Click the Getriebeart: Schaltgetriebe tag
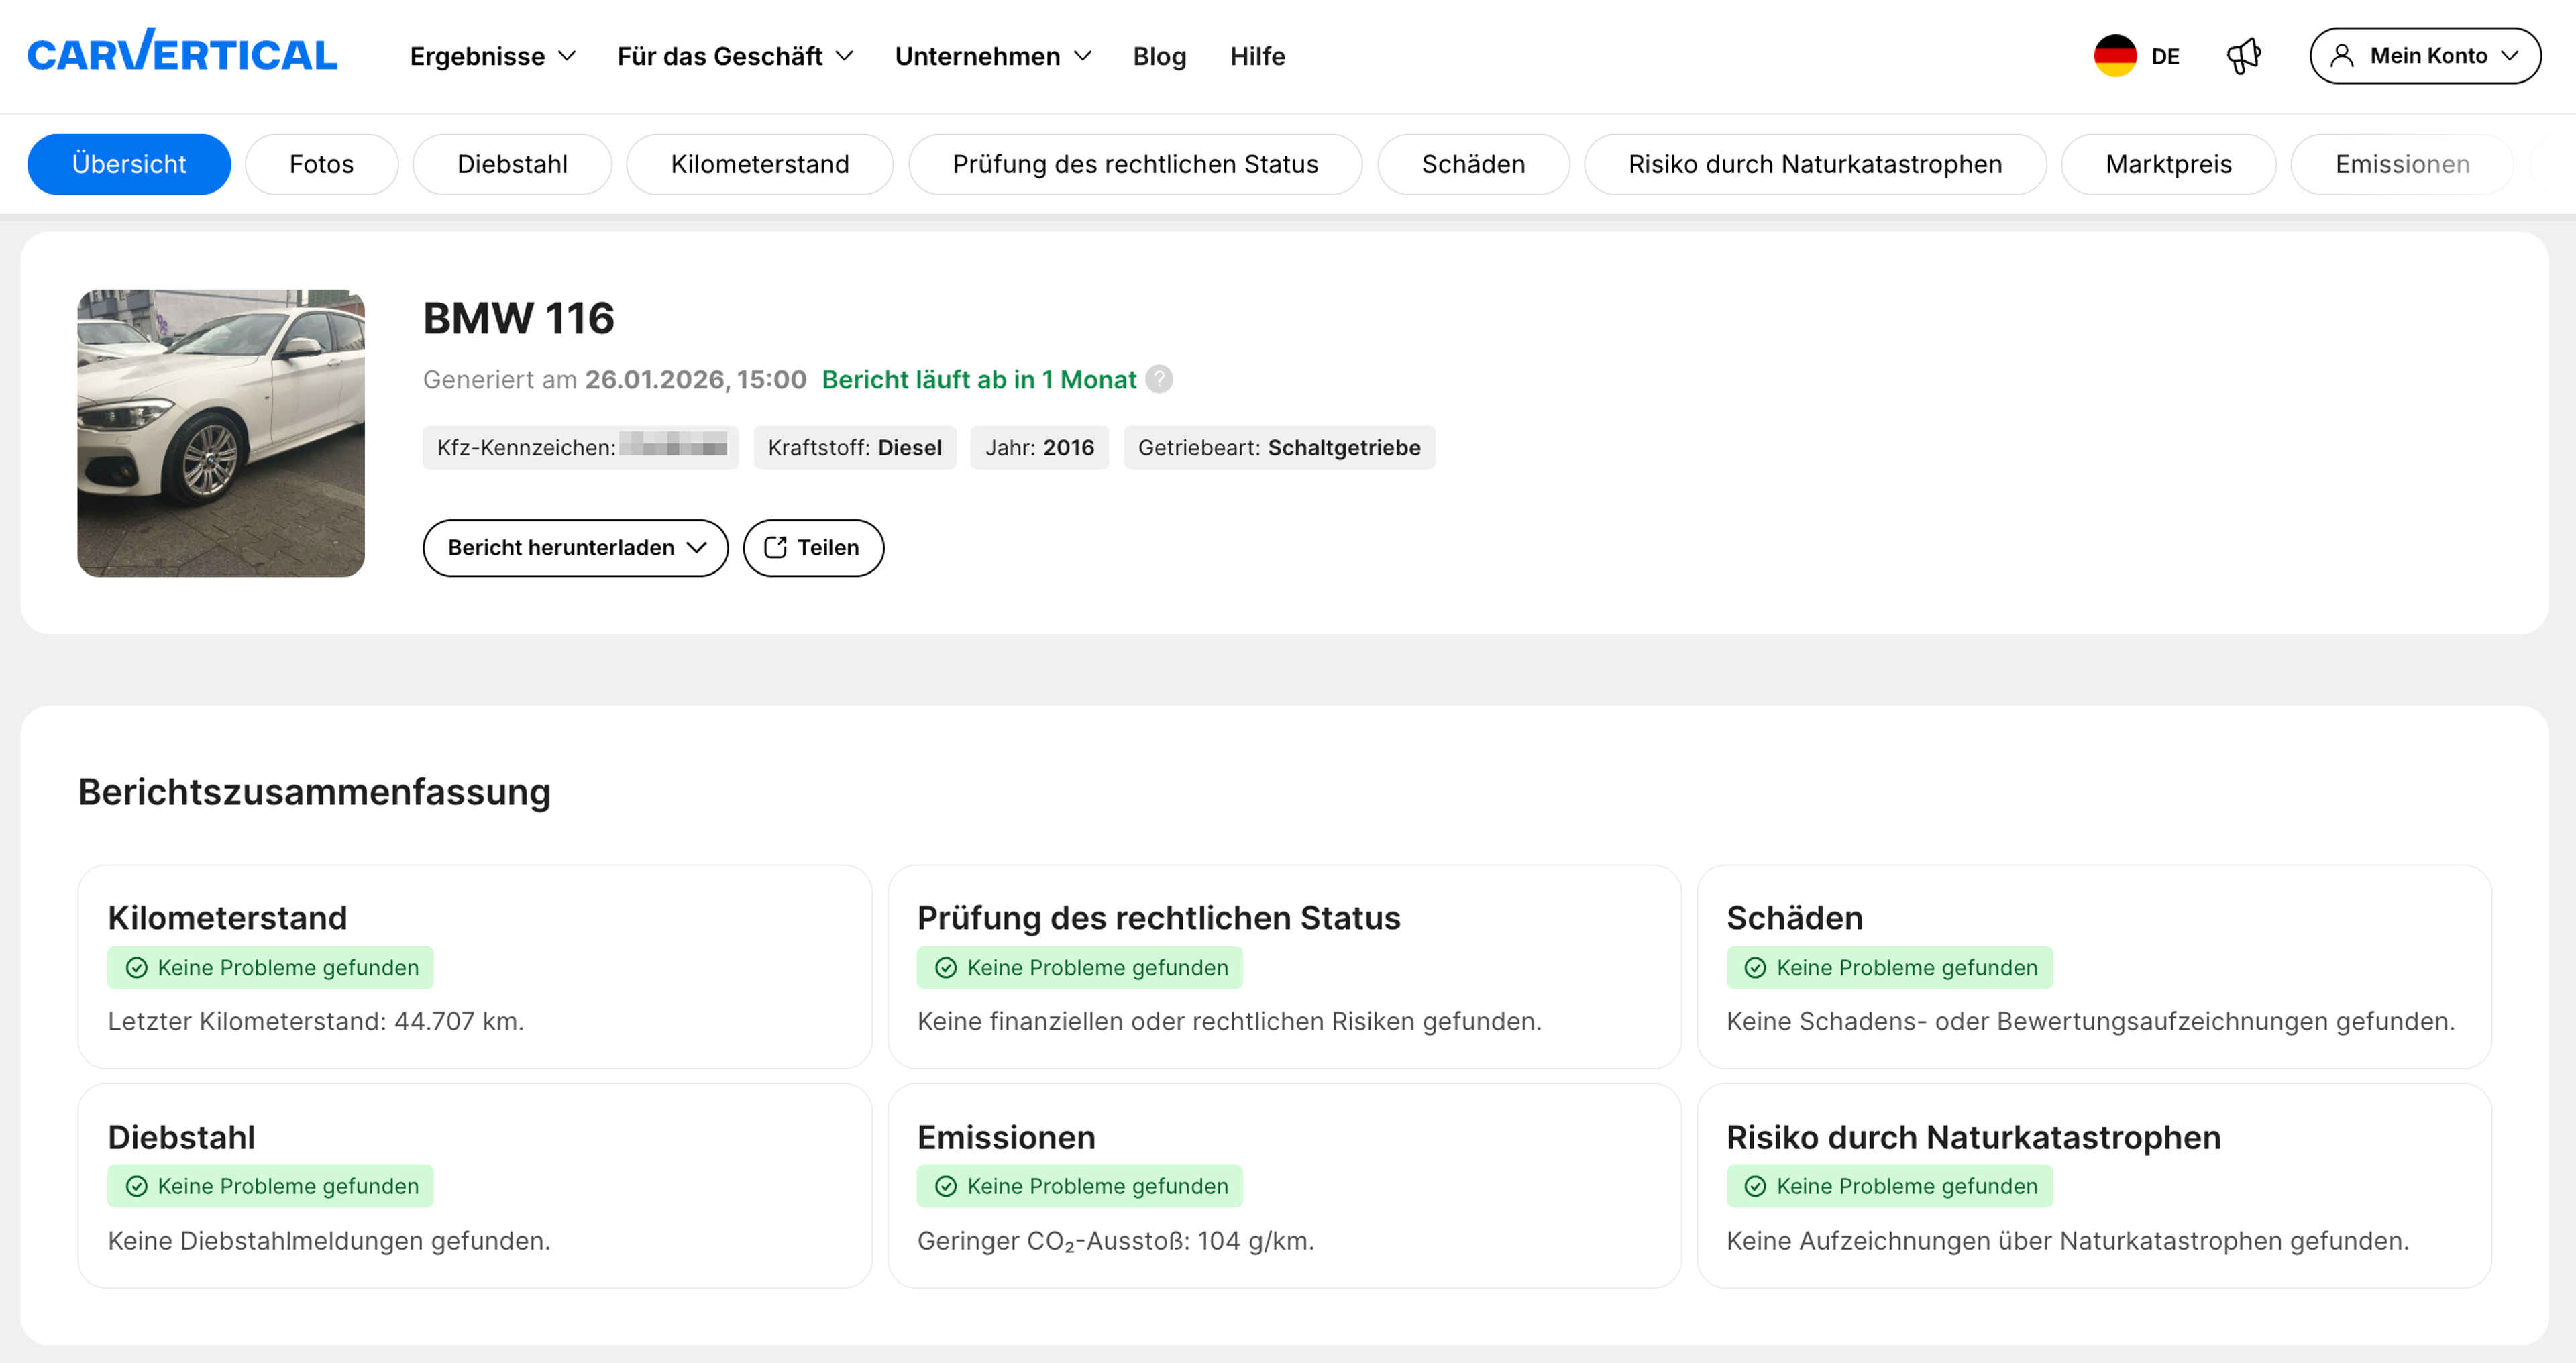 tap(1279, 448)
